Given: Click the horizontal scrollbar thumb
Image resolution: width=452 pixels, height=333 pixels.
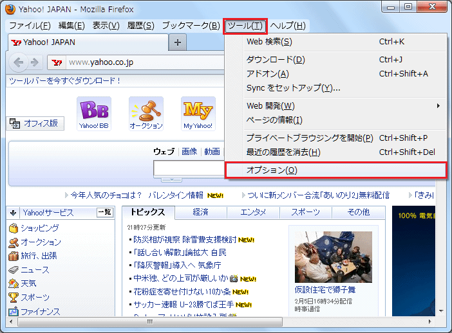Looking at the screenshot, I should click(150, 321).
